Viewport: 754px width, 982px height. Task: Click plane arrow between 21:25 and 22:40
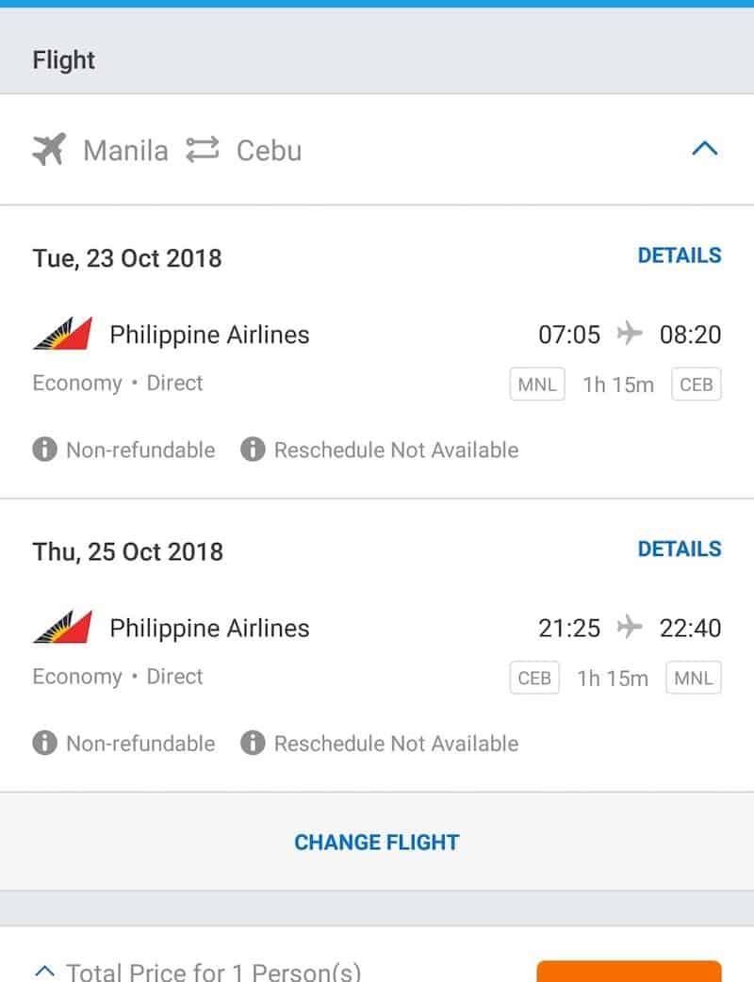pos(630,628)
